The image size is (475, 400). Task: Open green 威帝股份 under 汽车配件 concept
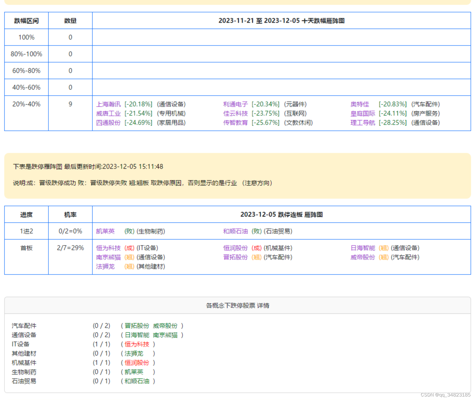coord(165,326)
